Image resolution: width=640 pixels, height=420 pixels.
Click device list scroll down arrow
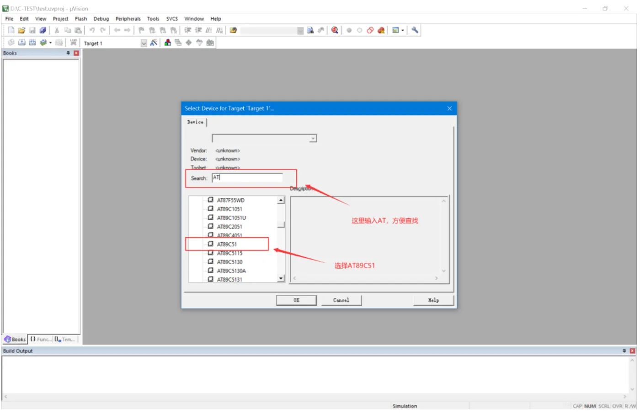281,278
